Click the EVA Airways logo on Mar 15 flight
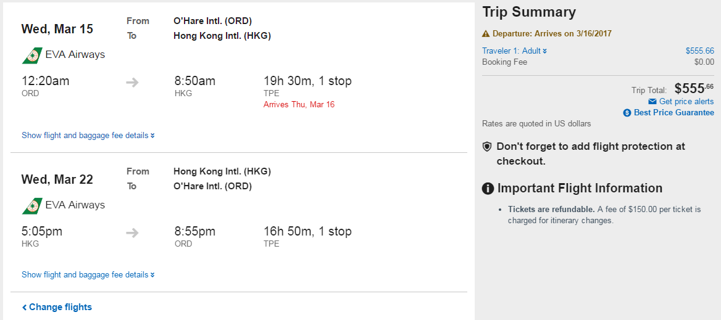The height and width of the screenshot is (320, 721). 32,55
